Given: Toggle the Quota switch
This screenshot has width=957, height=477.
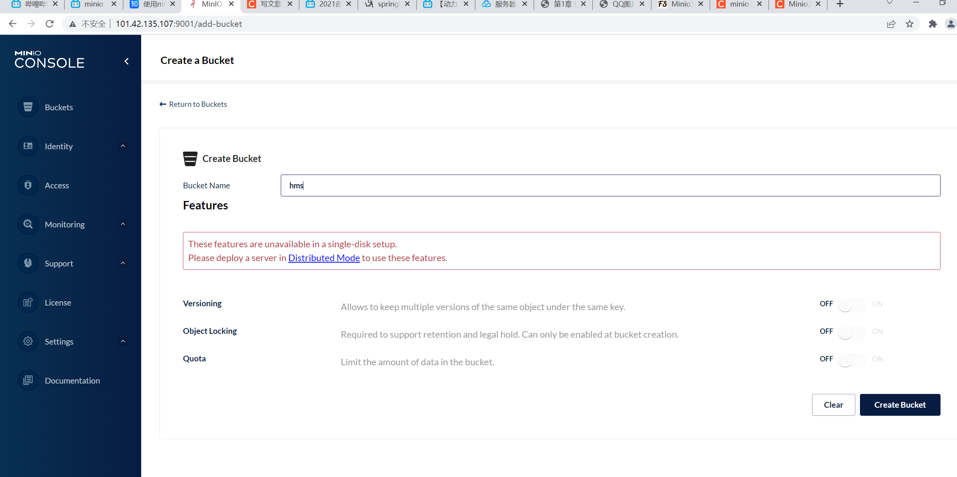Looking at the screenshot, I should tap(851, 360).
